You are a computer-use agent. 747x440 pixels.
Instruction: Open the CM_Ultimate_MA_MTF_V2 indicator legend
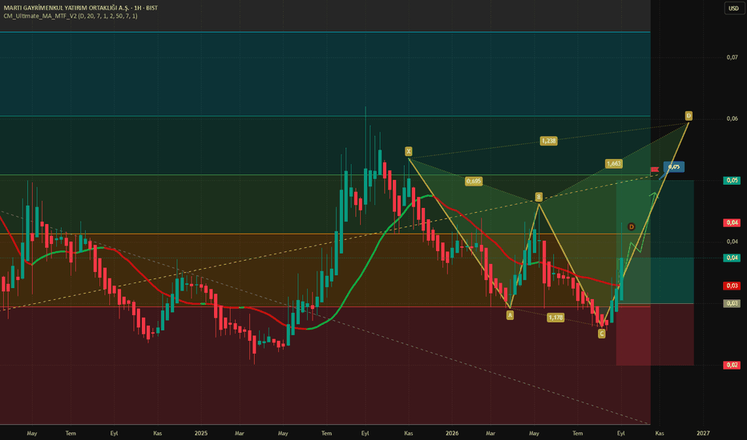71,16
